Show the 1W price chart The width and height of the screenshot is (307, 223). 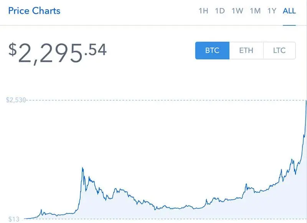[x=237, y=11]
